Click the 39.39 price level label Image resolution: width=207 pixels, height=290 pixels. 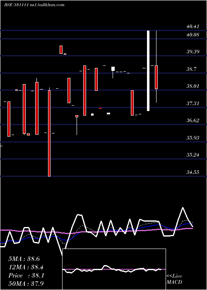[193, 52]
